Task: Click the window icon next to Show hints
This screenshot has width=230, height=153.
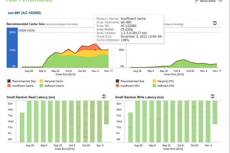Action: (x=220, y=0)
